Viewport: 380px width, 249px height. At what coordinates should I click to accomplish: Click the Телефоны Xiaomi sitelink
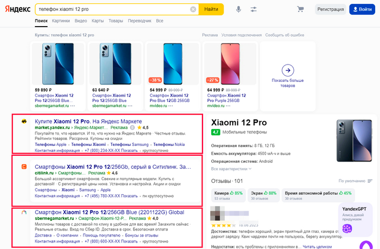88,145
